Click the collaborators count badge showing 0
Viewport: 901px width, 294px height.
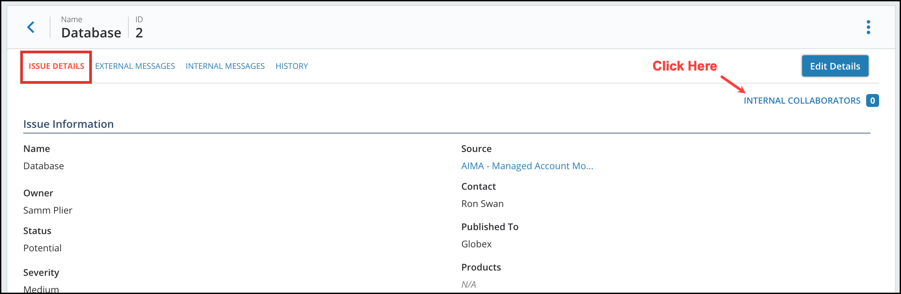point(872,101)
